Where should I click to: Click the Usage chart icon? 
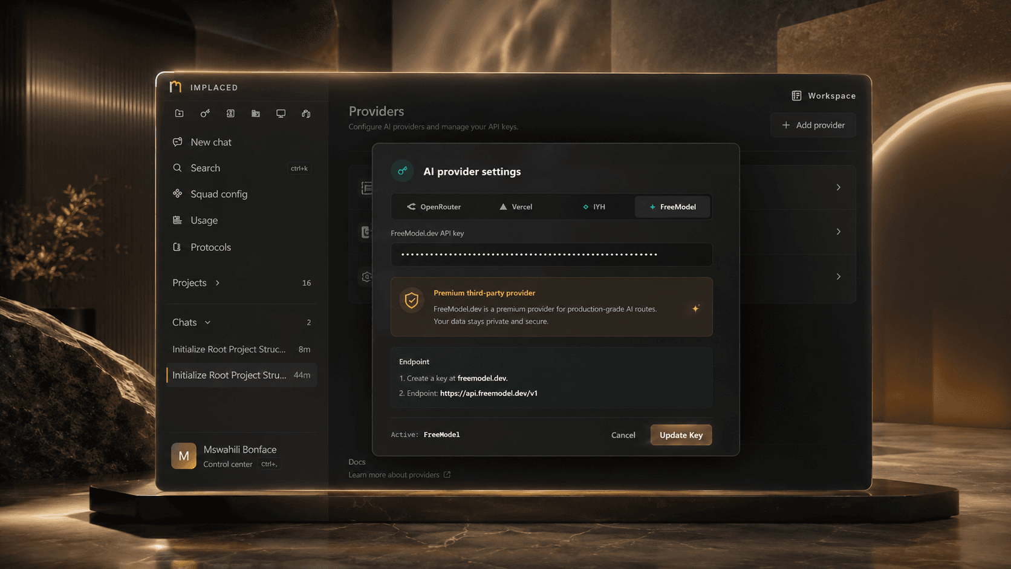coord(177,220)
